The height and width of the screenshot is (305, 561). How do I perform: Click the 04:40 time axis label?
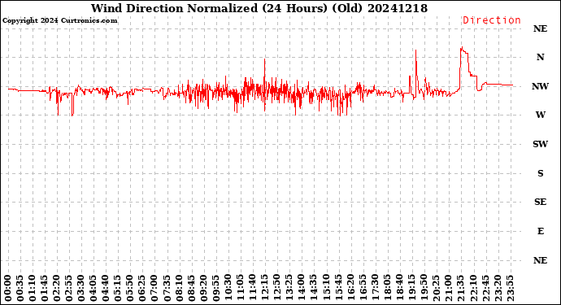106,289
